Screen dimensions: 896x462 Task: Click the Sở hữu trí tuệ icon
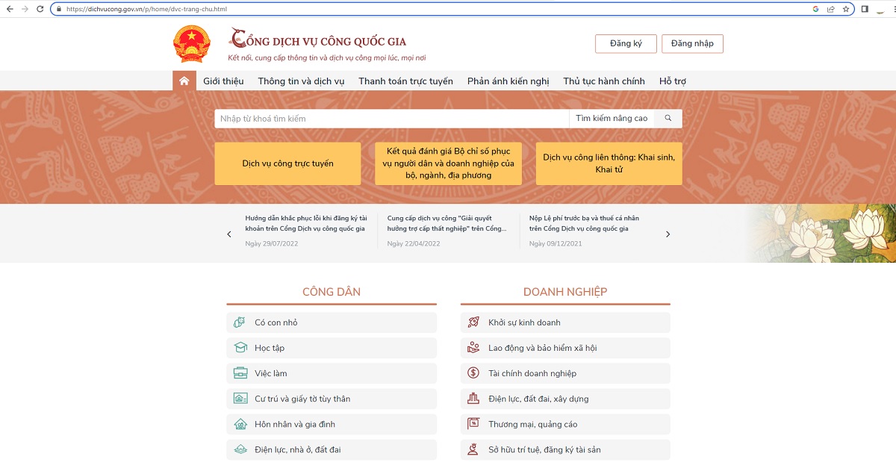pos(473,449)
